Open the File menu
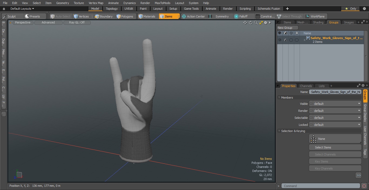The height and width of the screenshot is (190, 369). 5,3
